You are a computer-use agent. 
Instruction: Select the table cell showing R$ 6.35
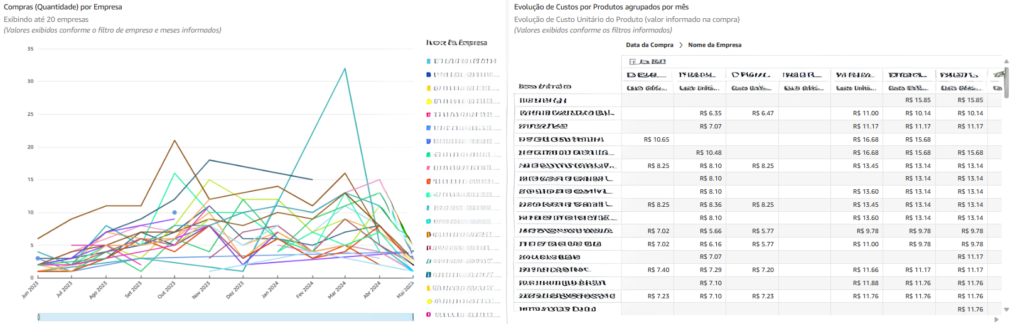[x=711, y=113]
